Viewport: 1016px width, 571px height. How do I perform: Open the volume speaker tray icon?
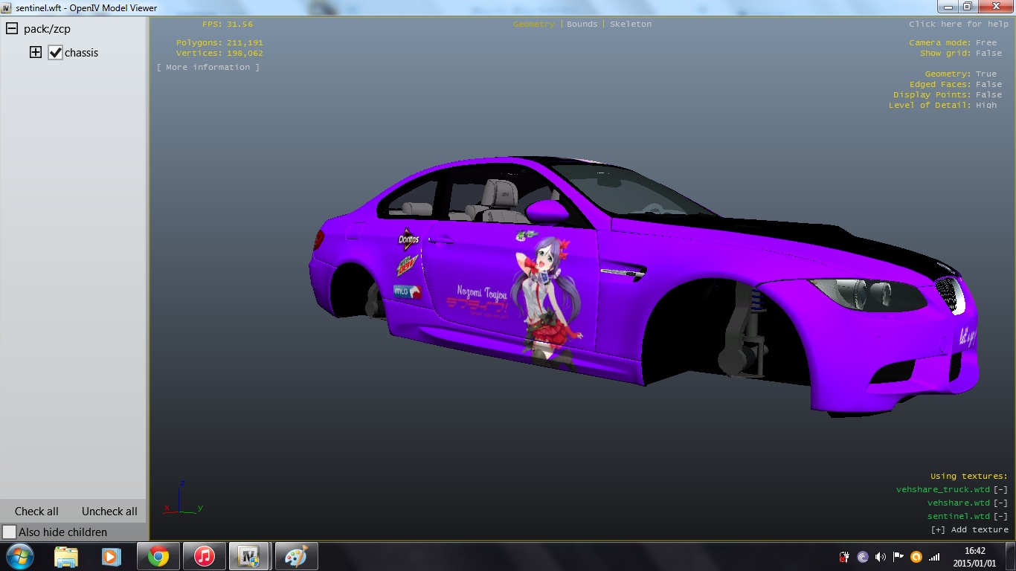tap(881, 556)
